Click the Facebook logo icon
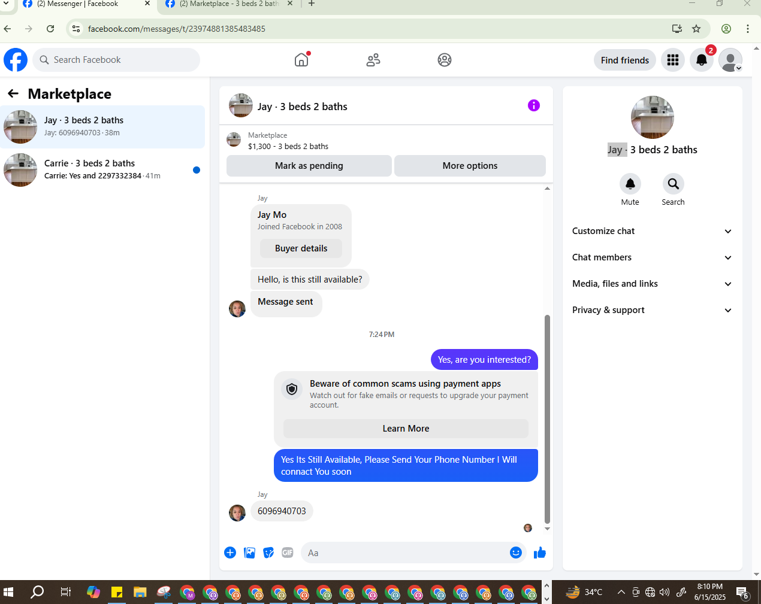761x604 pixels. 16,60
